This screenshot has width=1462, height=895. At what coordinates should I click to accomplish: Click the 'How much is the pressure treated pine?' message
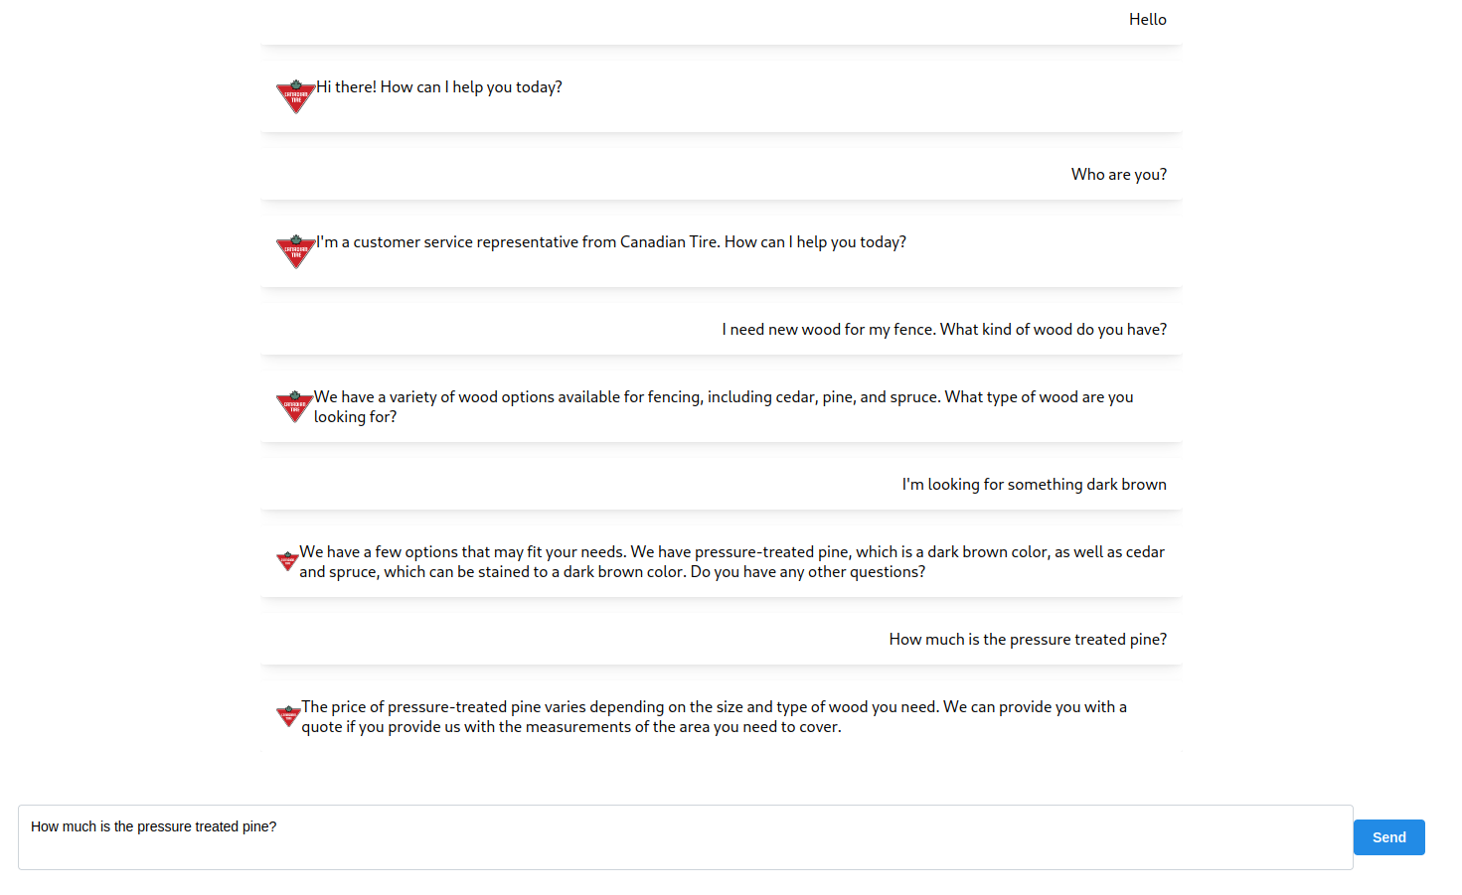[x=1028, y=639]
